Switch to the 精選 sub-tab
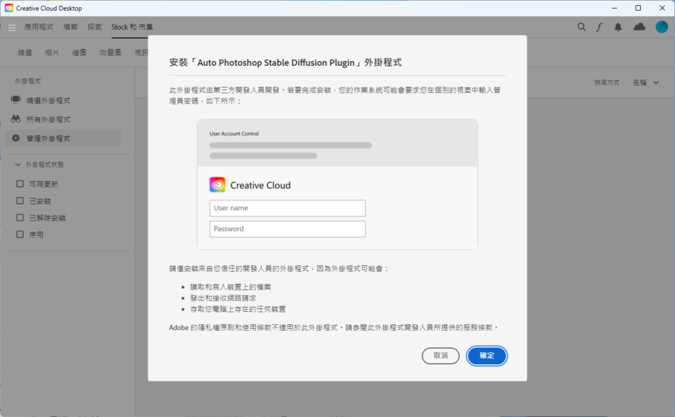Screen dimensions: 675x417 (x=24, y=53)
